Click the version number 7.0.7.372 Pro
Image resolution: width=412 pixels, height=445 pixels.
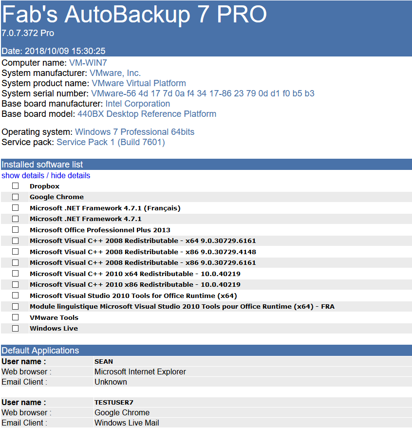tap(28, 33)
